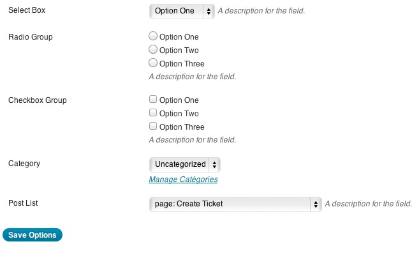
Task: Check Option One in the Checkbox Group
Action: tap(153, 99)
